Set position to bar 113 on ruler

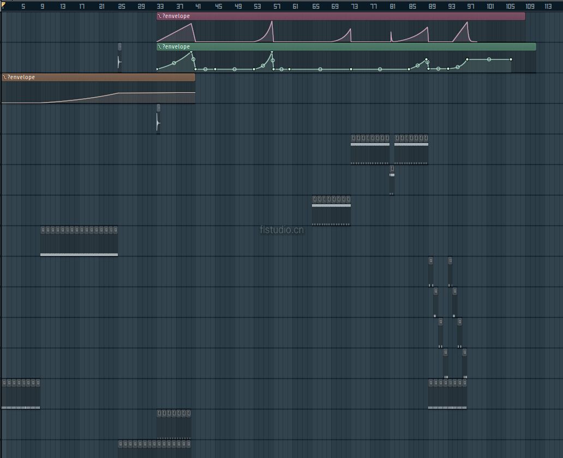point(548,7)
